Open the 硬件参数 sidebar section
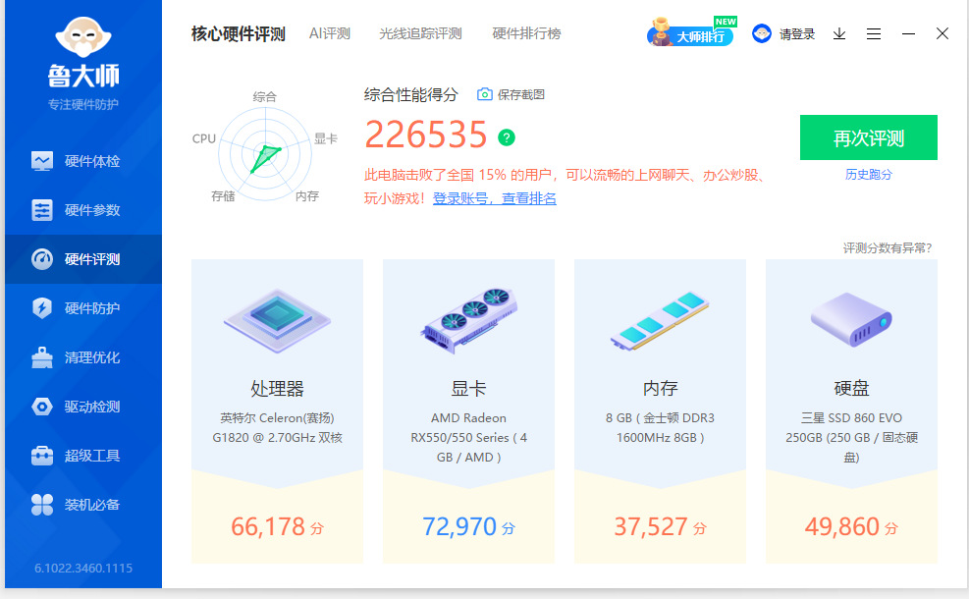The height and width of the screenshot is (599, 969). point(83,210)
